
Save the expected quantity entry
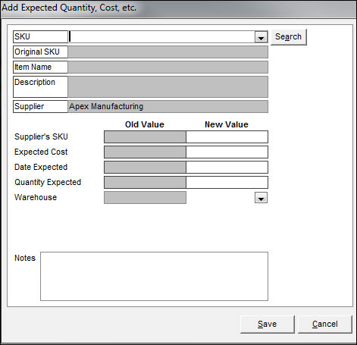[268, 324]
